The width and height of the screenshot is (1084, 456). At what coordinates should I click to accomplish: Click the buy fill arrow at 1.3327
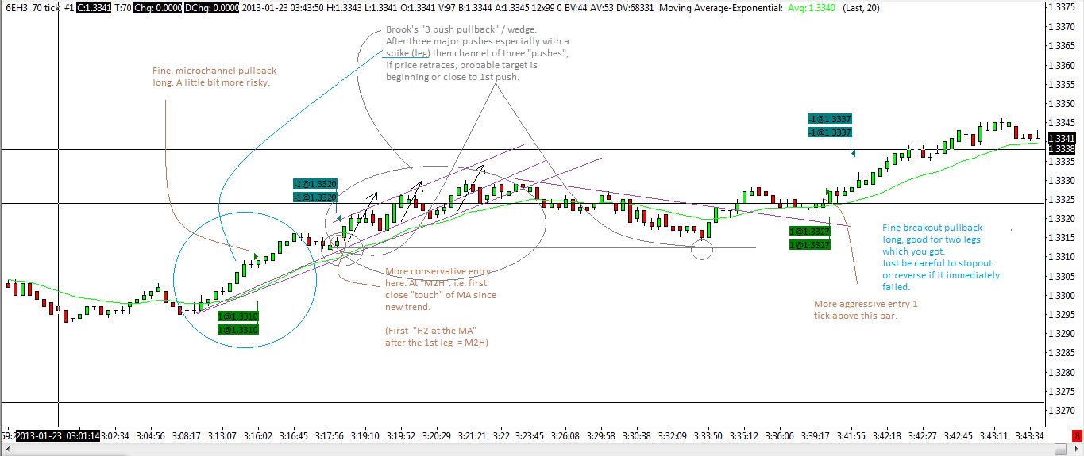[x=827, y=193]
